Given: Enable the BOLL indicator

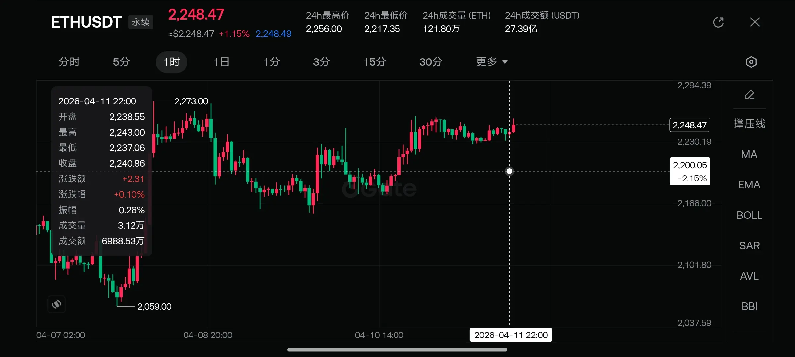Looking at the screenshot, I should tap(749, 215).
